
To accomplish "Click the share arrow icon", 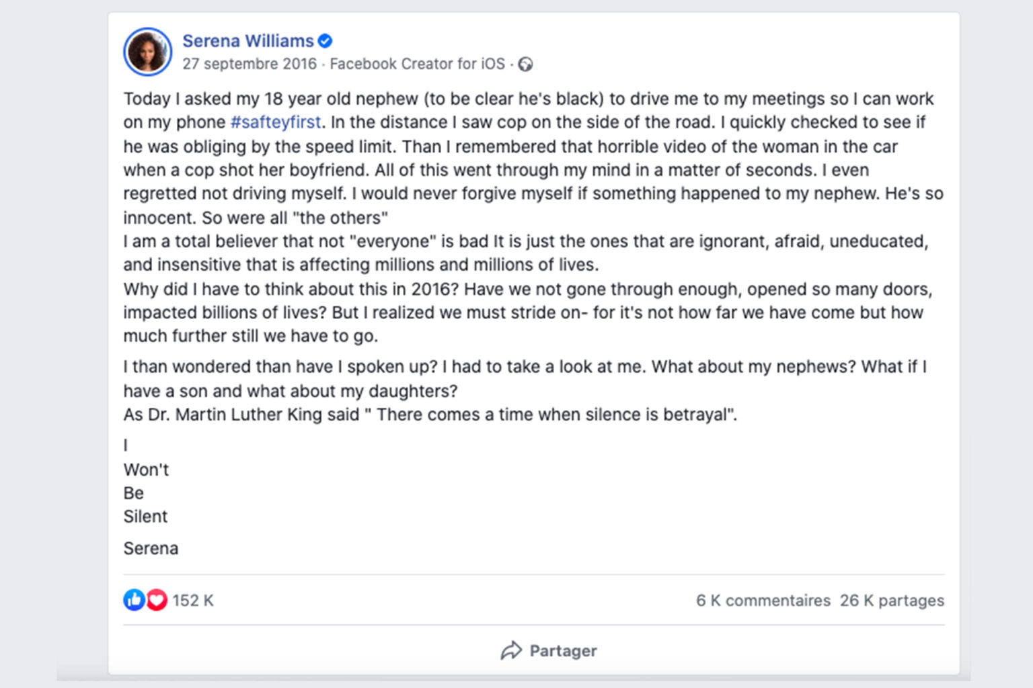I will click(511, 650).
